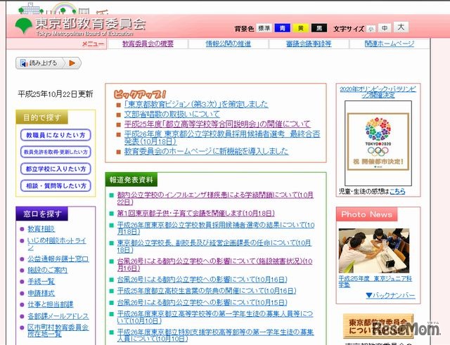Set background color to yellow 黄
This screenshot has width=450, height=345.
tap(300, 28)
